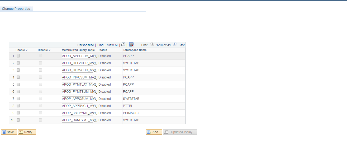347x154 pixels.
Task: Open lookup for APOD_DELVCHR_MV table
Action: [x=95, y=63]
